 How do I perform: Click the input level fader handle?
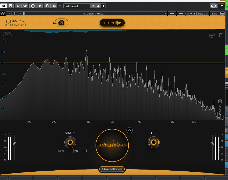14,143
